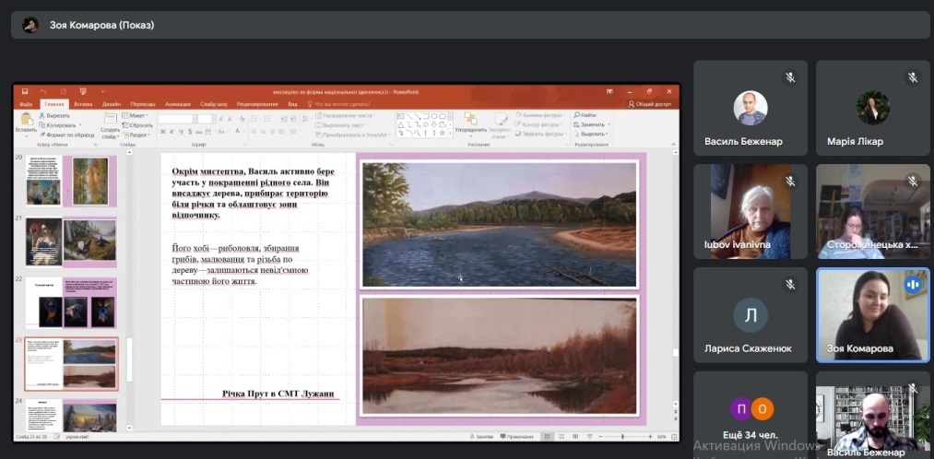
Task: Click the fit slide to window icon
Action: [x=674, y=436]
